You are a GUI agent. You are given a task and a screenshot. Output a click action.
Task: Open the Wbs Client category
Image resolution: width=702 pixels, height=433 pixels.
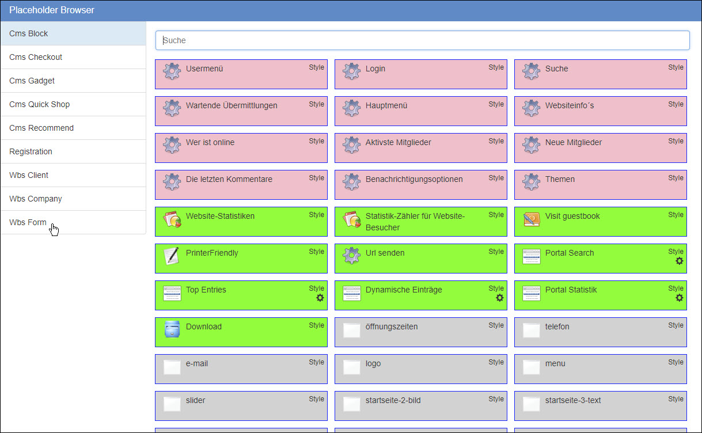point(73,175)
